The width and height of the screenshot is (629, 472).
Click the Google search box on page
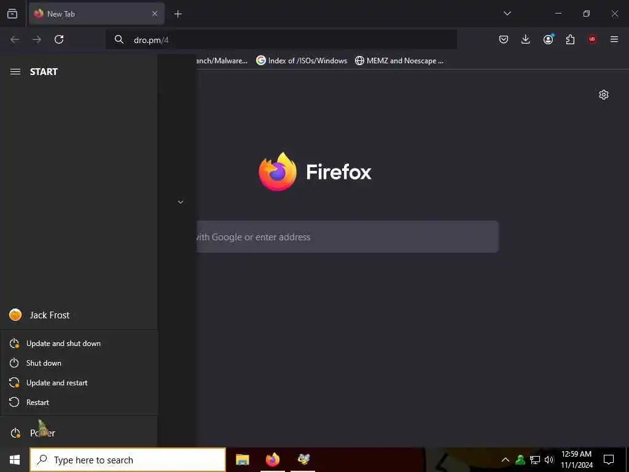pyautogui.click(x=348, y=237)
